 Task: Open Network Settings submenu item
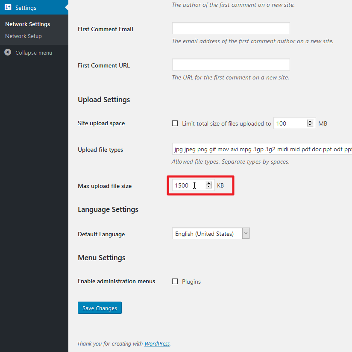coord(27,24)
